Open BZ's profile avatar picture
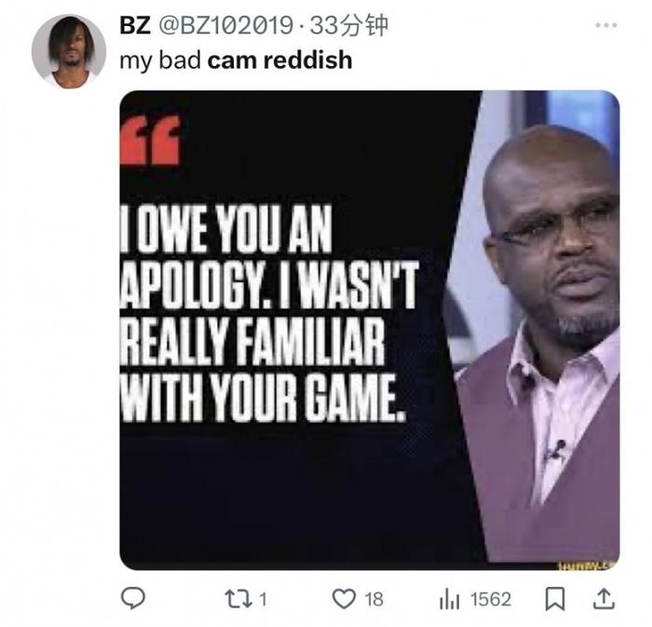 (x=69, y=51)
